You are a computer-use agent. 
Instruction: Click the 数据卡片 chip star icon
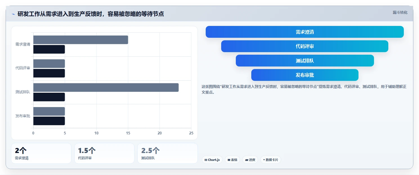click(264, 160)
